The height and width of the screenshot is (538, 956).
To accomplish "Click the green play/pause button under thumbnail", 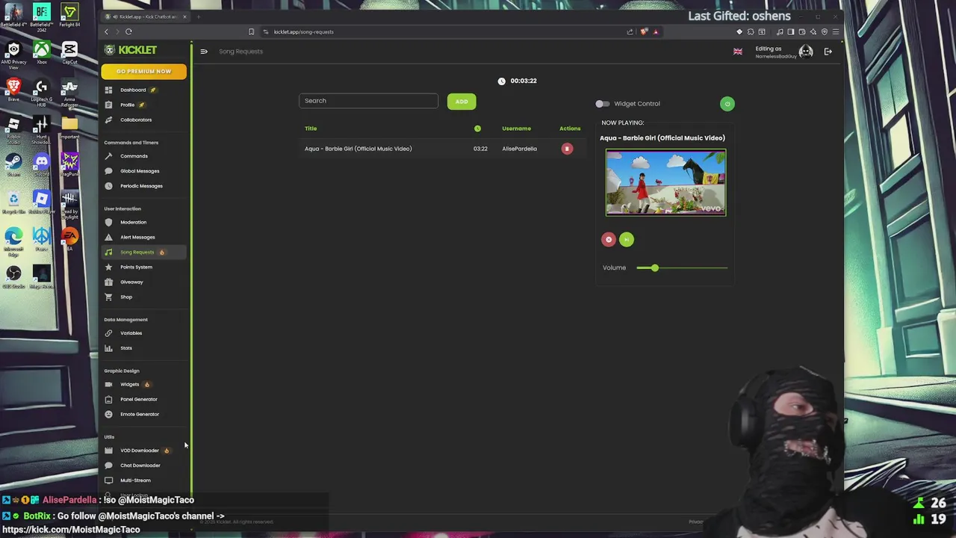I will click(x=627, y=239).
